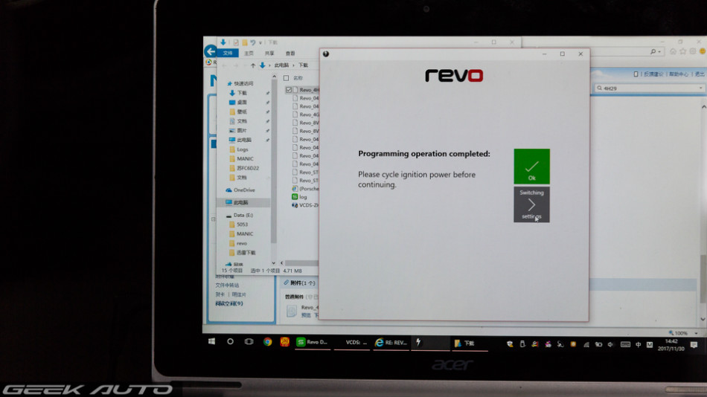
Task: Open 阅读空间(9) in mail sidebar
Action: click(x=229, y=304)
